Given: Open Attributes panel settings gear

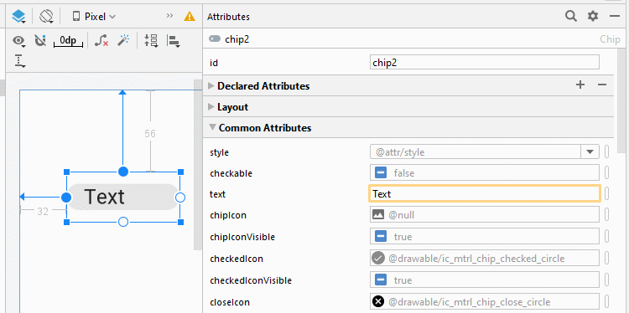Looking at the screenshot, I should pyautogui.click(x=592, y=16).
